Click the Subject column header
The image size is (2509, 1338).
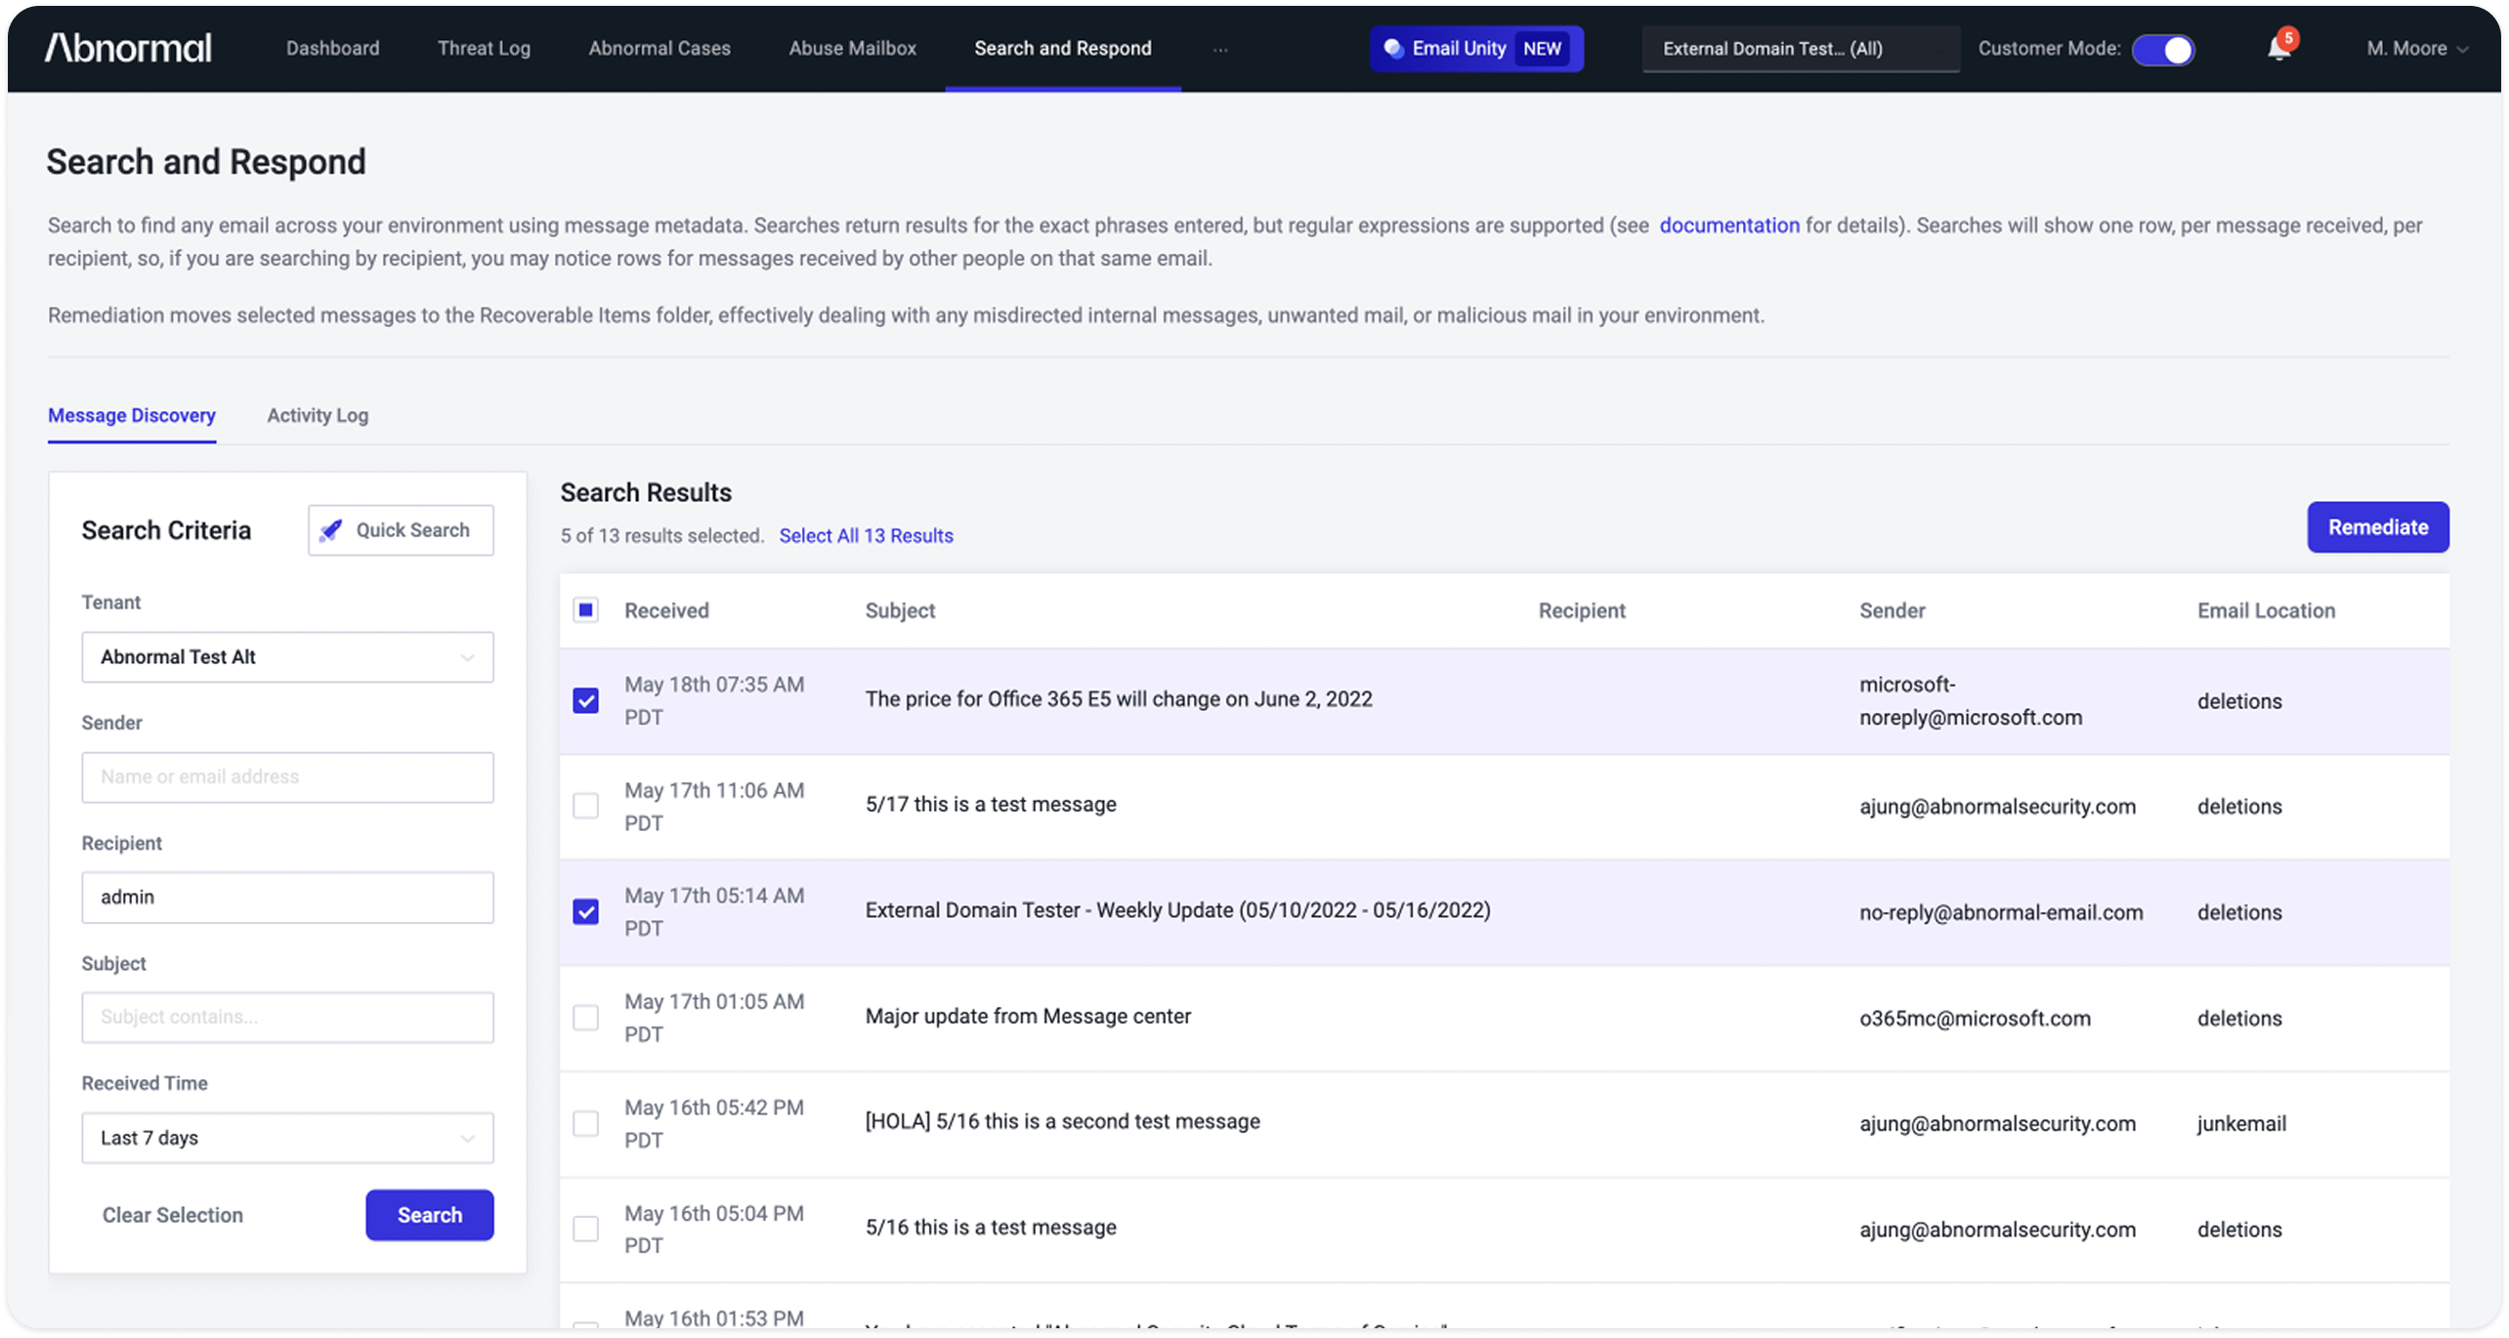coord(900,610)
